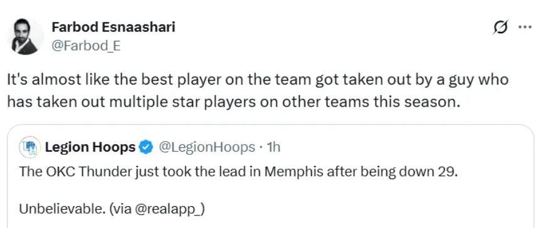The height and width of the screenshot is (228, 536).
Task: Click the 'has taken out multiple star players' line
Action: (x=233, y=101)
